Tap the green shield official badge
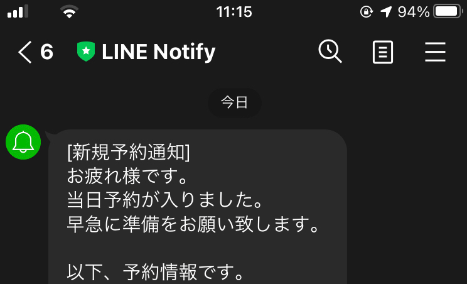The height and width of the screenshot is (284, 467). 86,52
